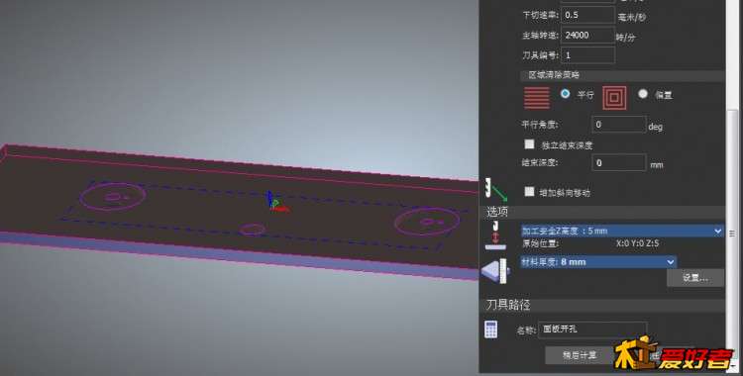This screenshot has width=743, height=376.
Task: Click the 稍后计算 button
Action: click(x=579, y=355)
